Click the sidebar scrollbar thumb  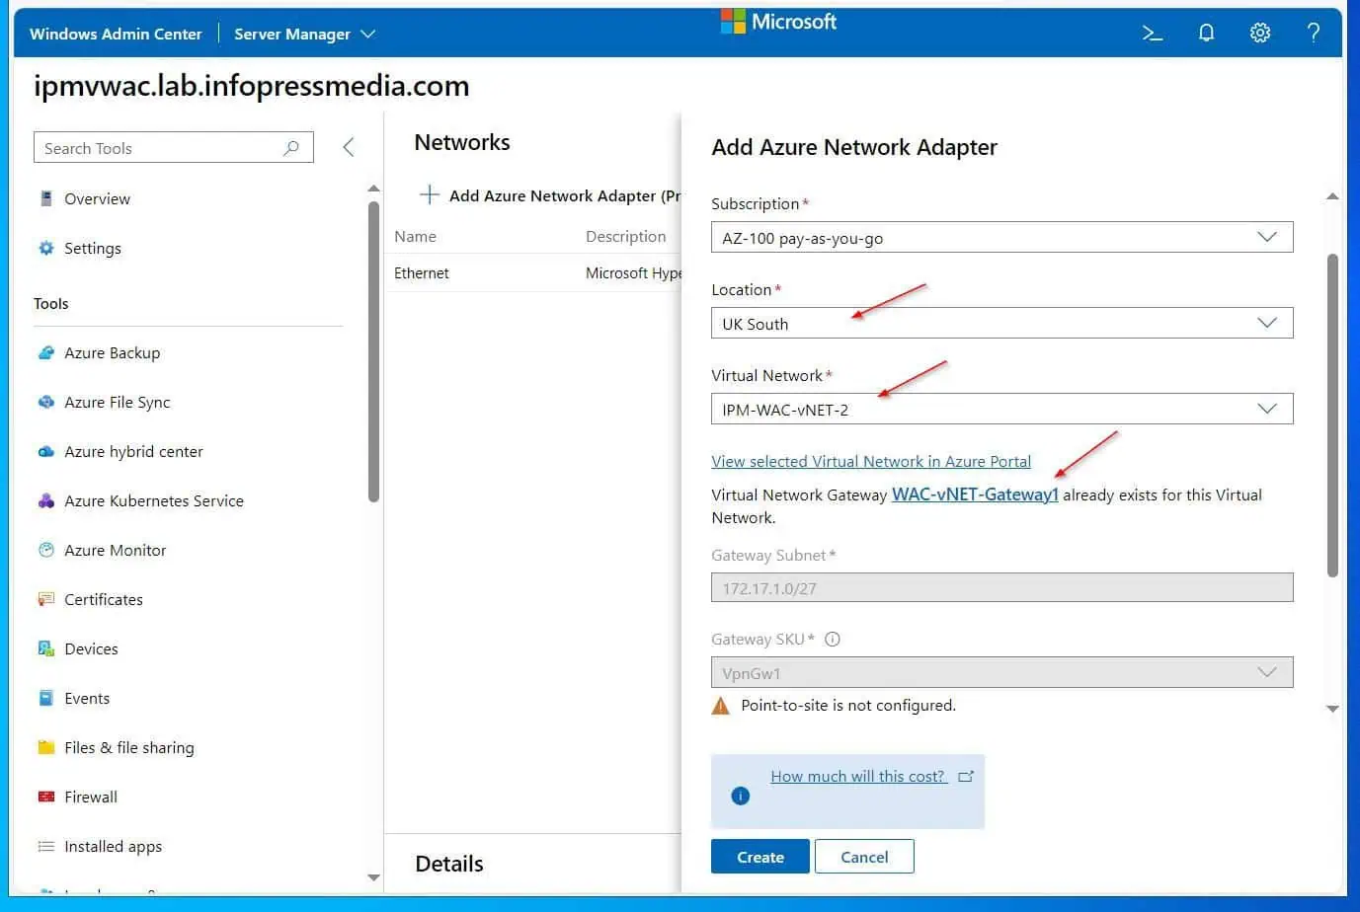click(373, 350)
